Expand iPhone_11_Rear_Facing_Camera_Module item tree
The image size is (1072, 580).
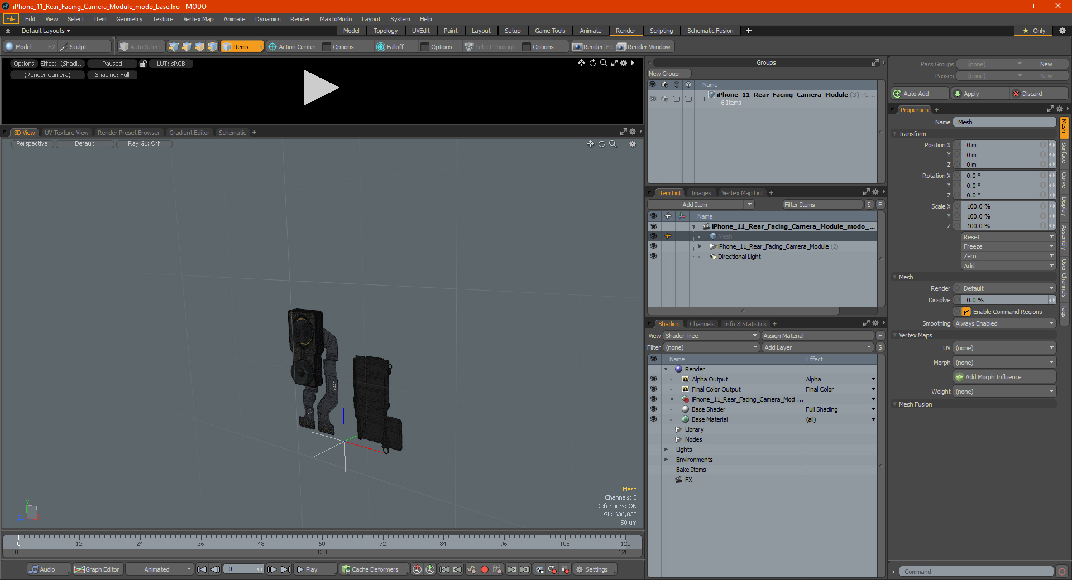tap(700, 246)
